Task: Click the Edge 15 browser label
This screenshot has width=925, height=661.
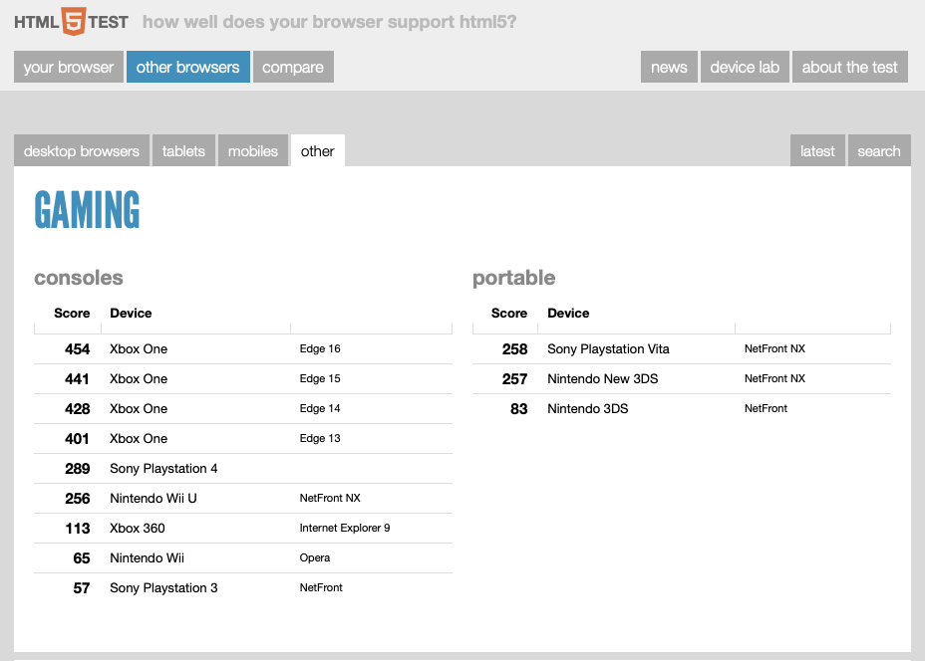Action: [x=320, y=379]
